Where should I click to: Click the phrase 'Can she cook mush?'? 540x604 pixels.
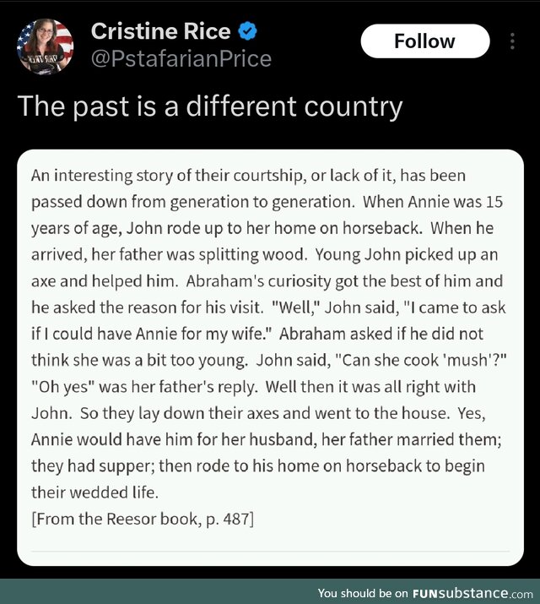point(421,360)
